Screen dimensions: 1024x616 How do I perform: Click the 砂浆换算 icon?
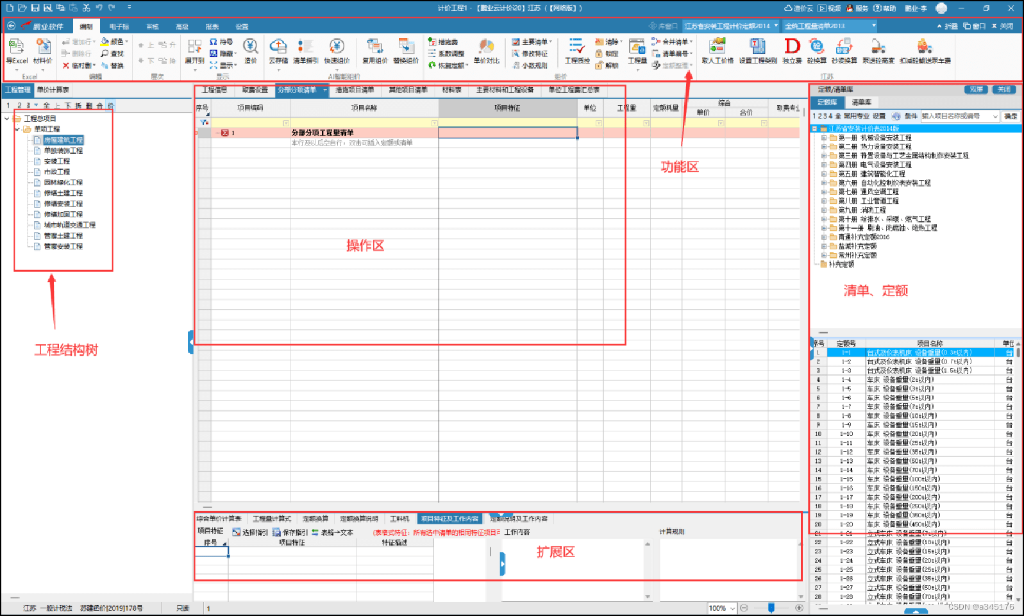point(844,47)
